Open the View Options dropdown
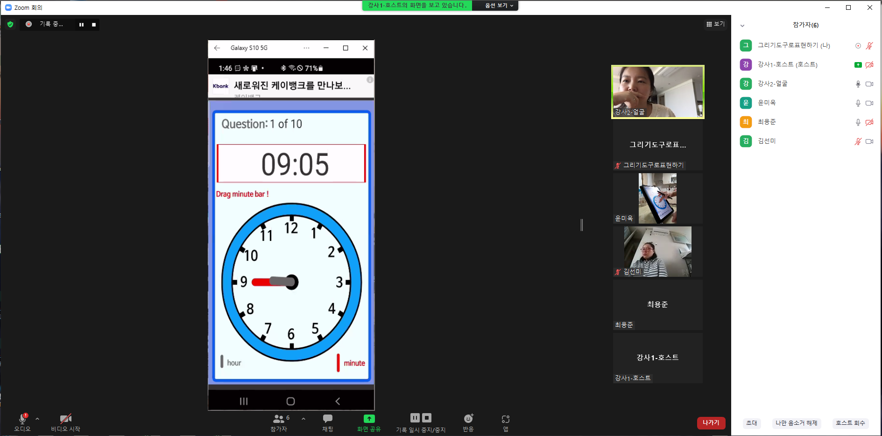Screen dimensions: 882x436 click(499, 6)
